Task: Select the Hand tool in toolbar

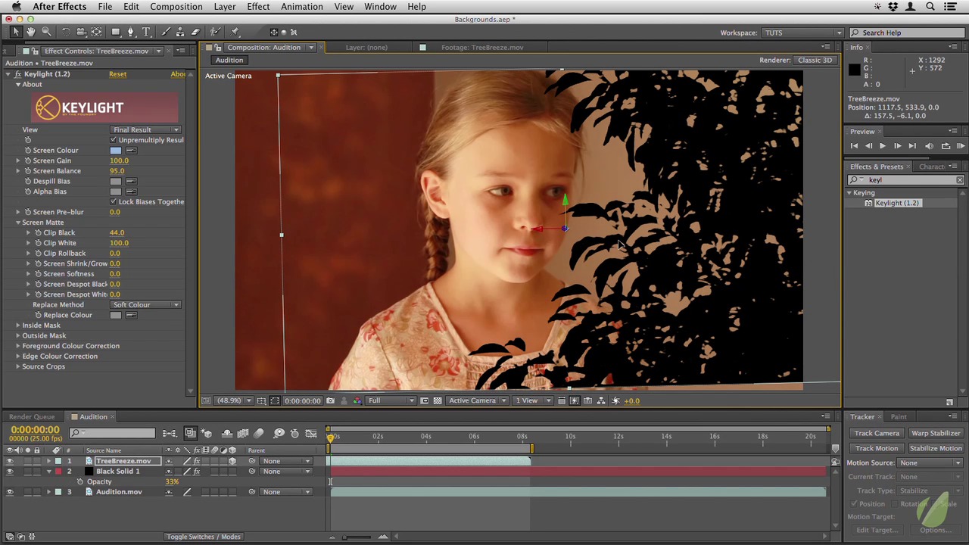Action: click(x=31, y=32)
